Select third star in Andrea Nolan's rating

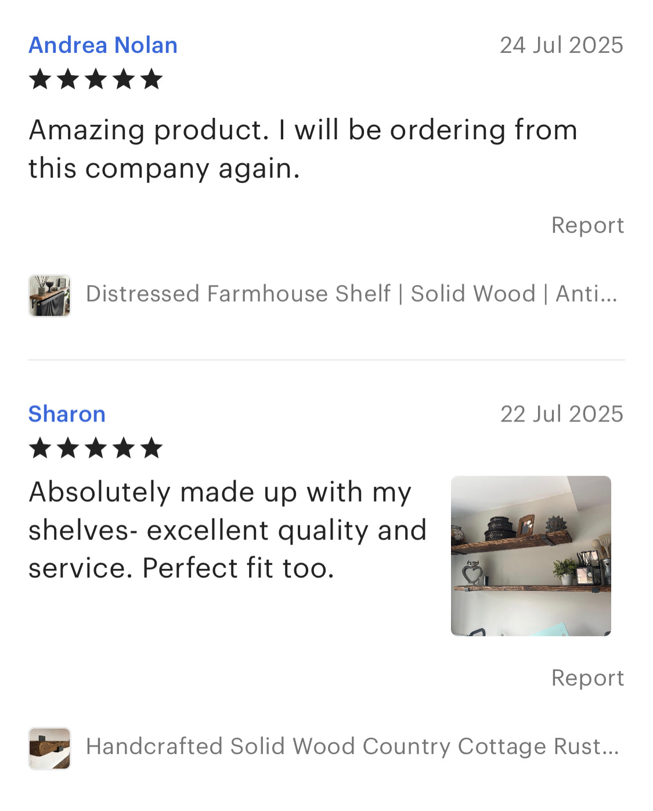(96, 79)
